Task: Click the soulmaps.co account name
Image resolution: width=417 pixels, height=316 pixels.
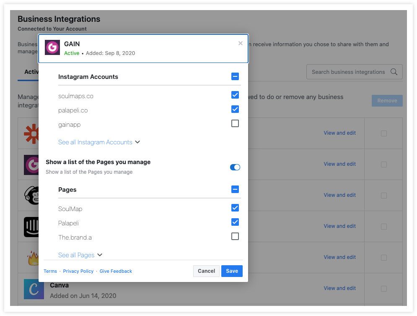Action: pyautogui.click(x=76, y=96)
